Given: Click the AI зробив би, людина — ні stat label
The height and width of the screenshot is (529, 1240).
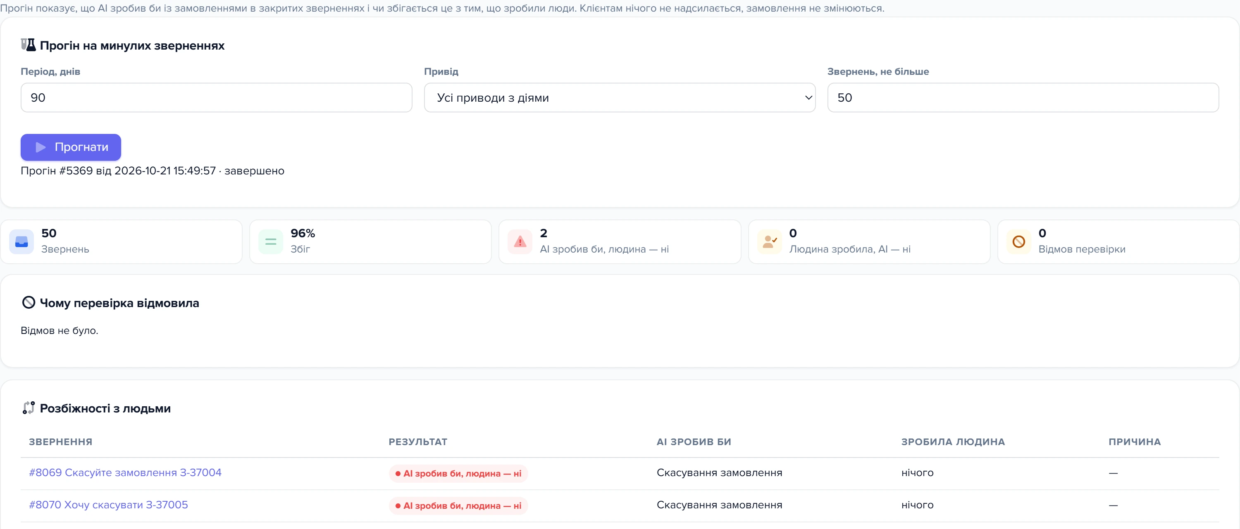Looking at the screenshot, I should (604, 249).
